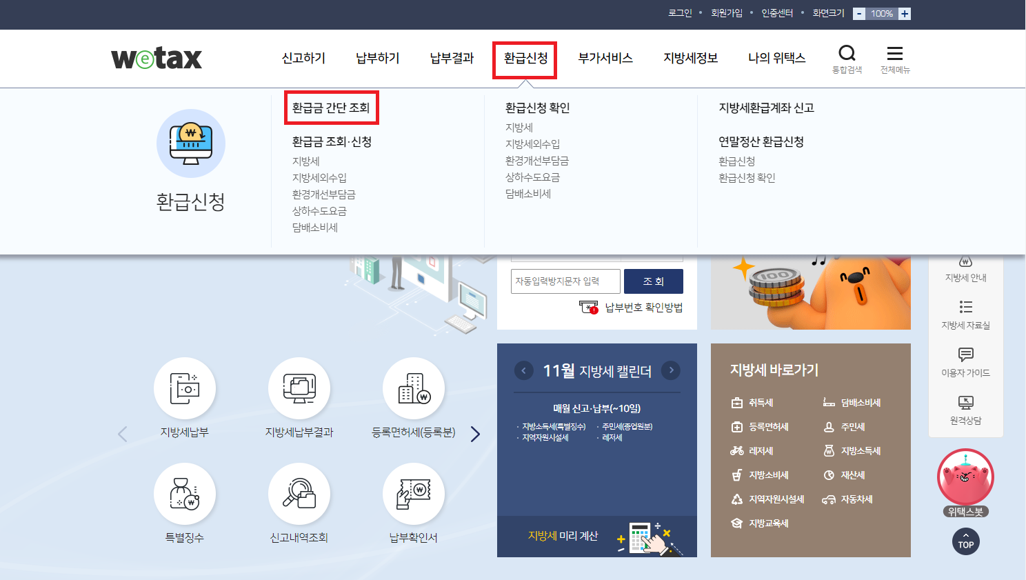Image resolution: width=1026 pixels, height=580 pixels.
Task: Click 주민세(종업원분) calendar entry
Action: (627, 427)
